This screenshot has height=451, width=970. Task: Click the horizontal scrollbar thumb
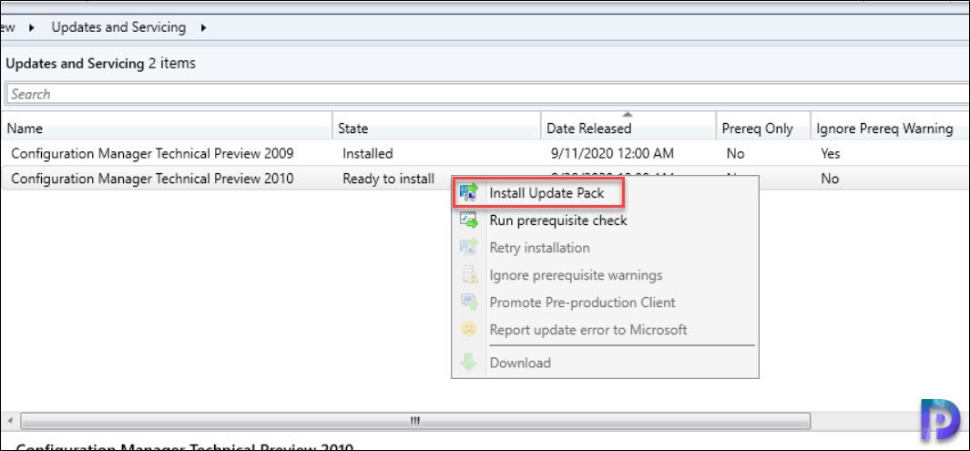click(x=415, y=421)
